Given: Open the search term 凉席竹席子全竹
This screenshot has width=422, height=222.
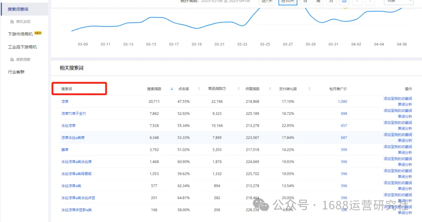Looking at the screenshot, I should [73, 114].
